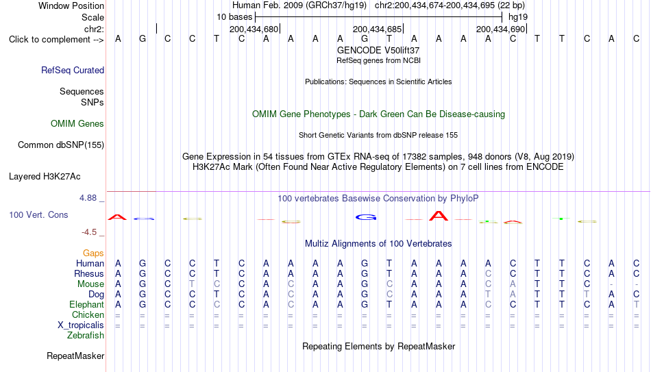Click the GENCODE V50lift37 track title
The height and width of the screenshot is (372, 651).
pyautogui.click(x=378, y=50)
